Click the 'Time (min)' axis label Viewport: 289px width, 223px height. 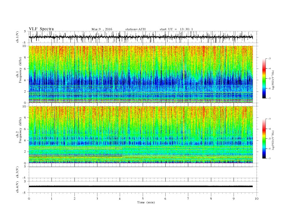(146, 202)
